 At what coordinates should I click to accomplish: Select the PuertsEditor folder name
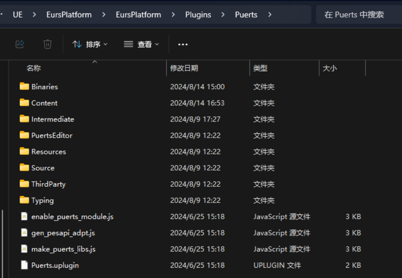(x=52, y=135)
